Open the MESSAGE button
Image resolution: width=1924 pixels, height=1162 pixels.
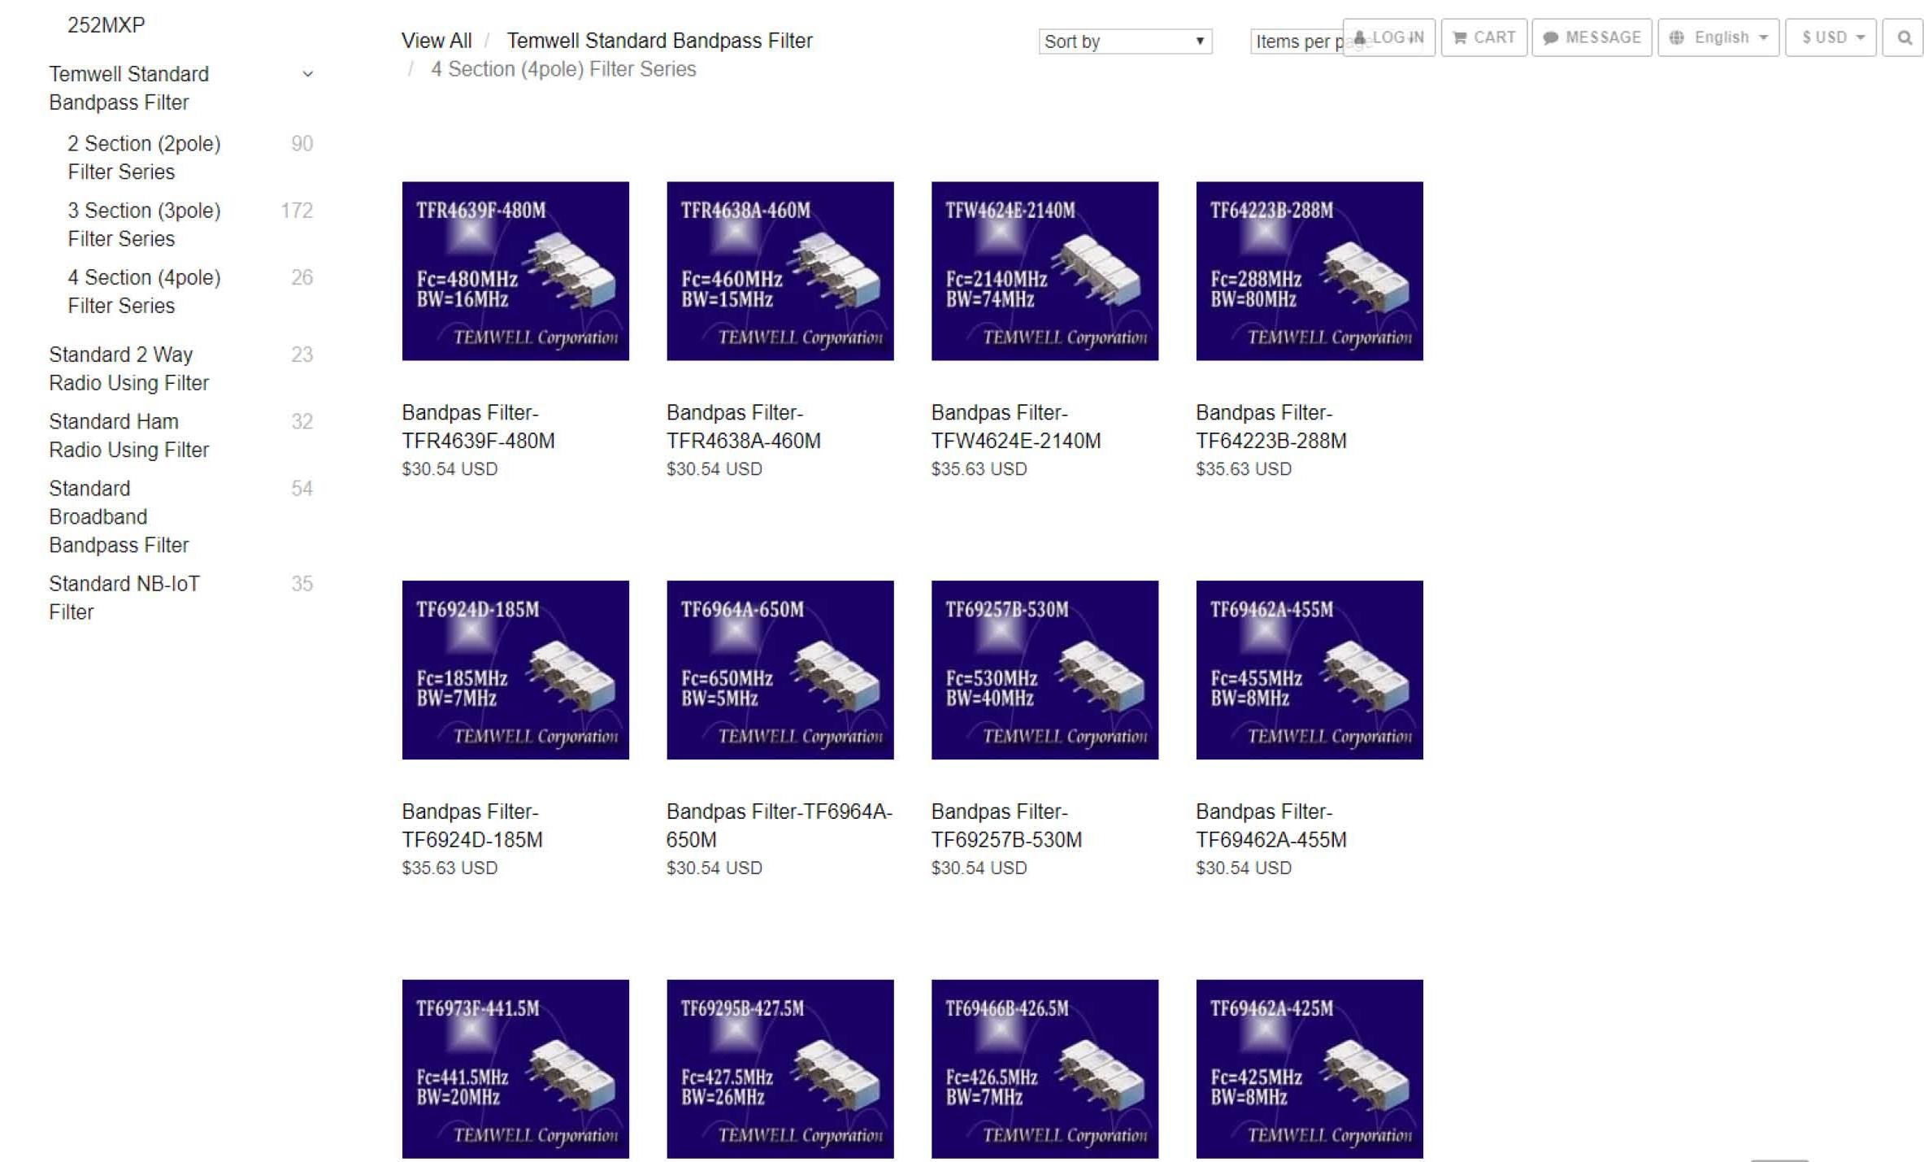click(x=1592, y=37)
